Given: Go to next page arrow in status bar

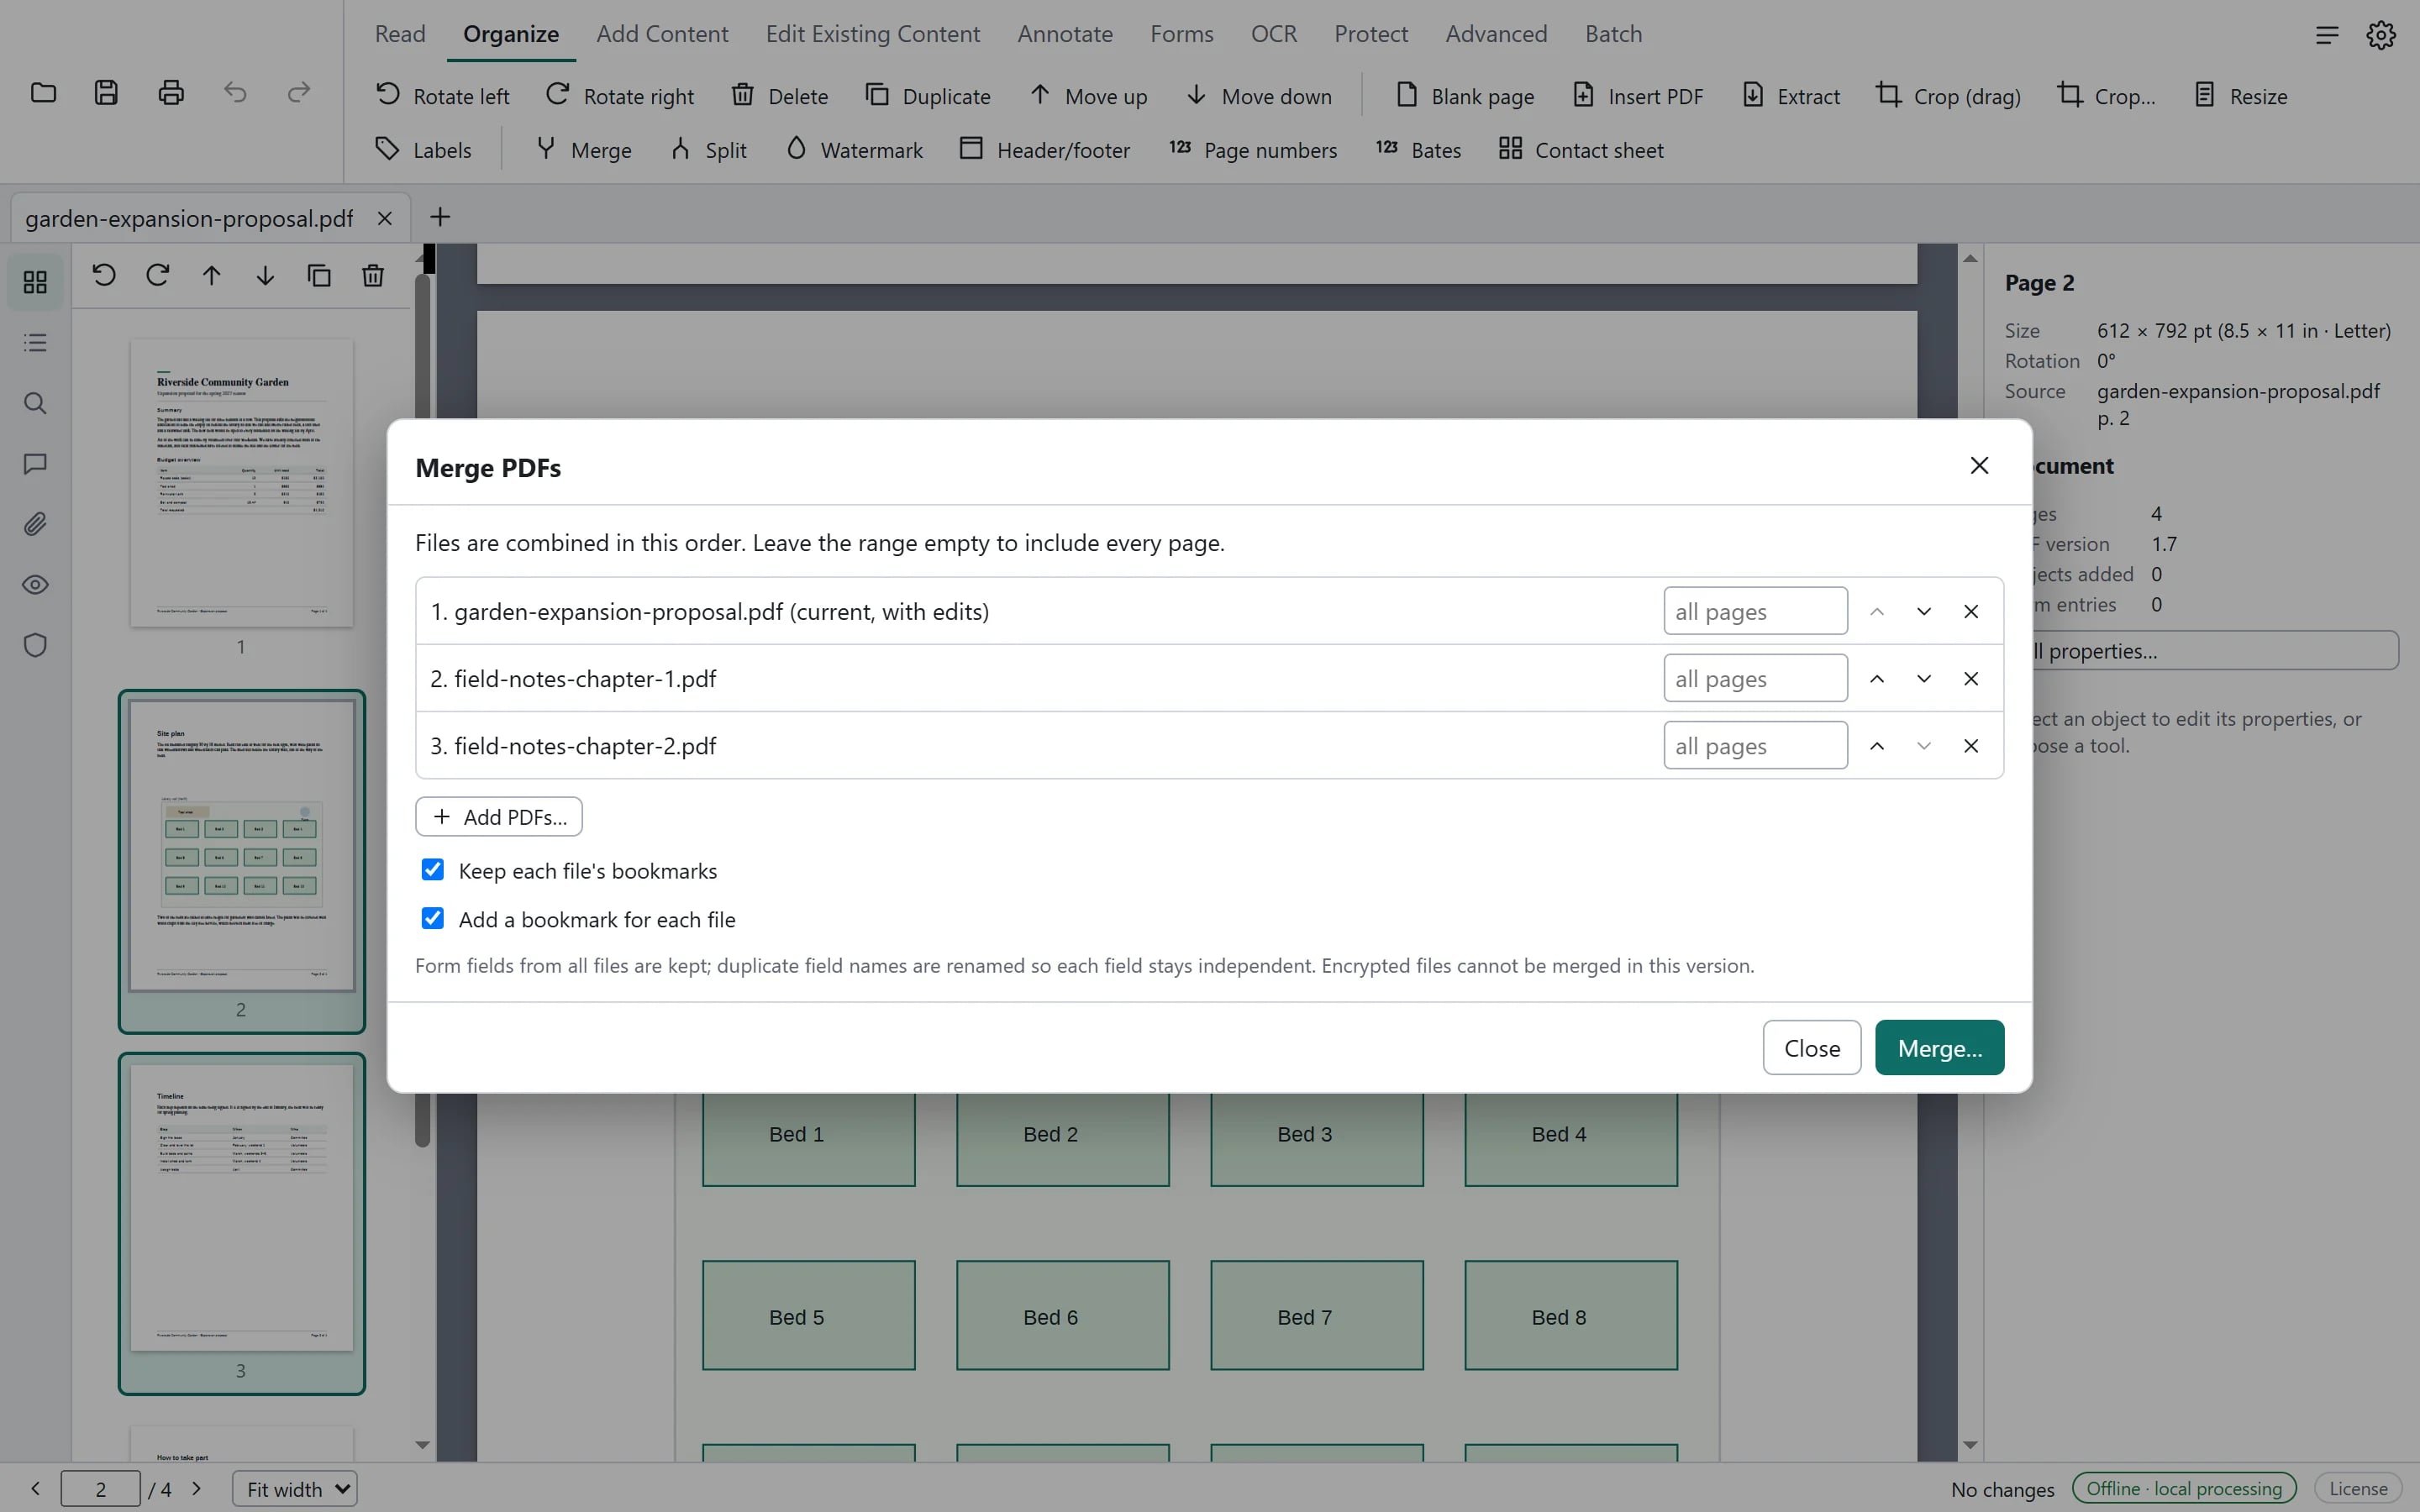Looking at the screenshot, I should [197, 1489].
